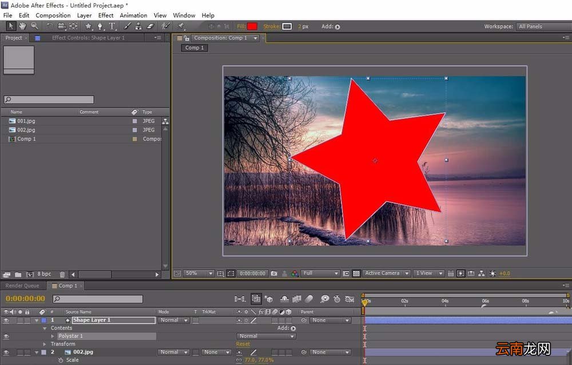Open the Active Camera dropdown
Viewport: 572px width, 365px height.
(386, 273)
